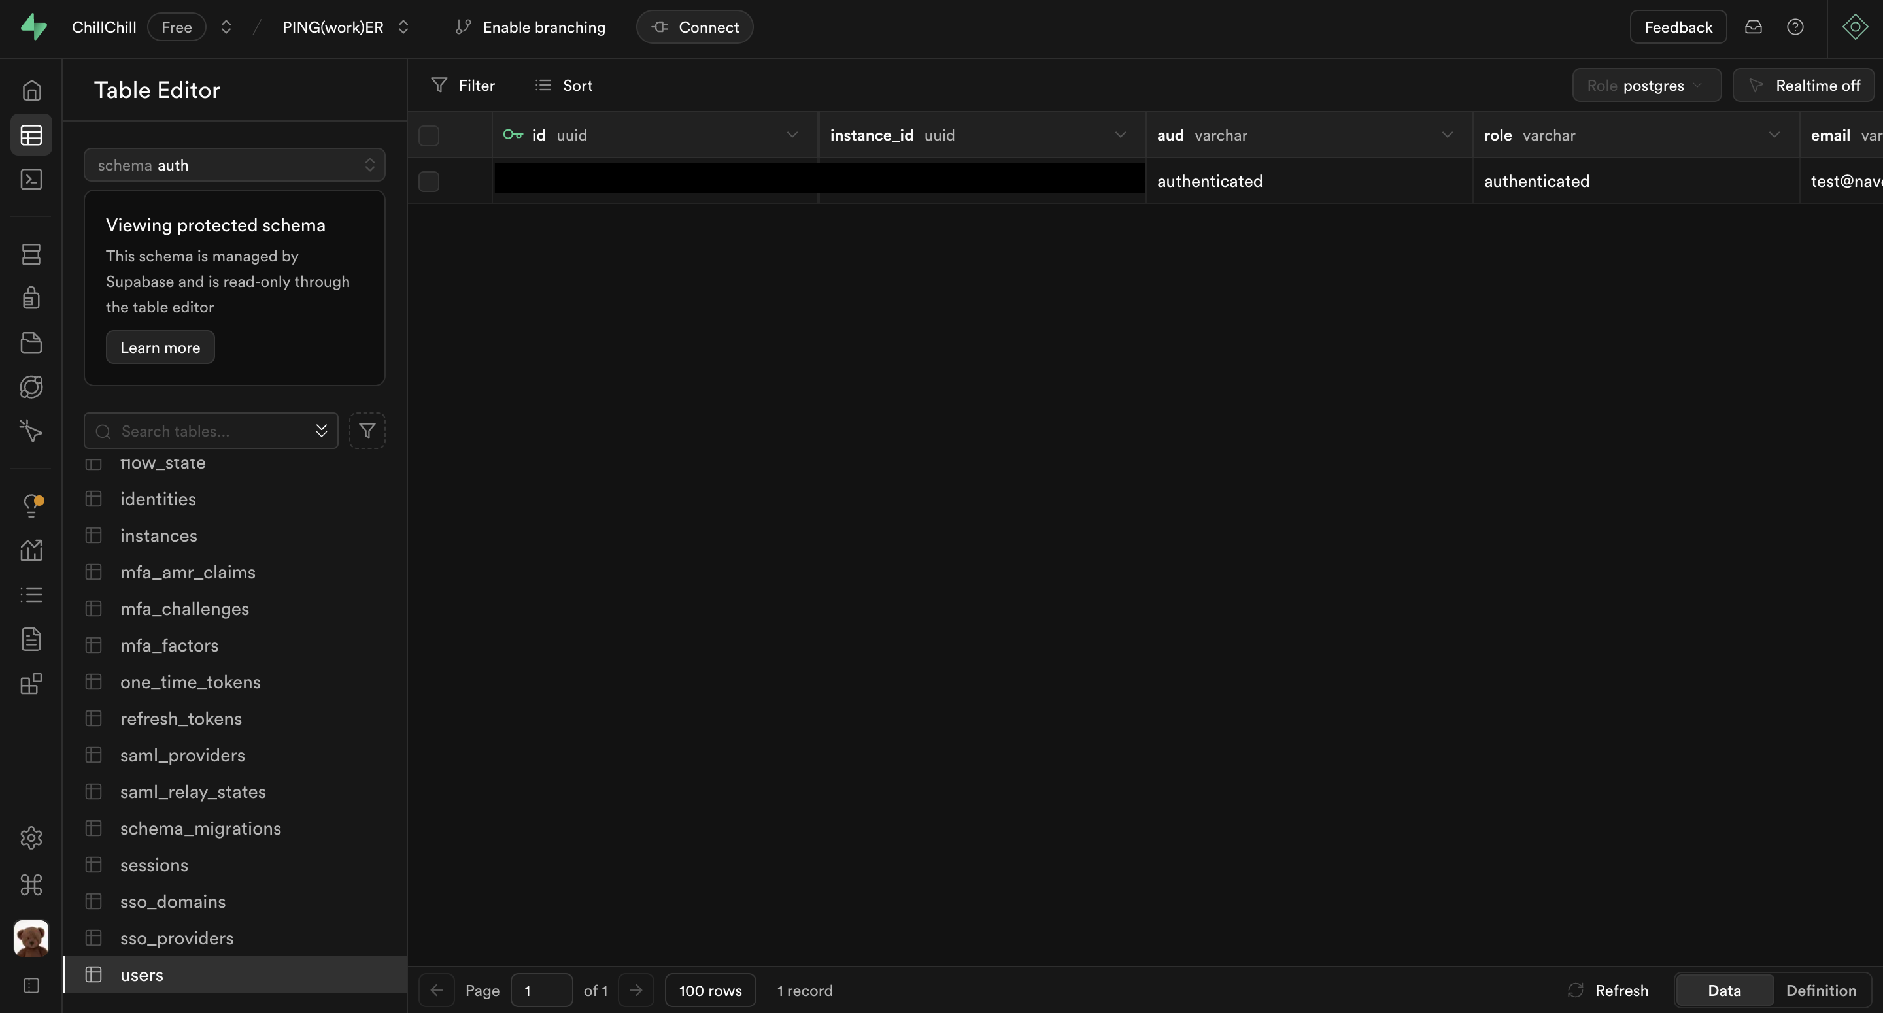
Task: Open Advisors lightbulb icon
Action: (31, 505)
